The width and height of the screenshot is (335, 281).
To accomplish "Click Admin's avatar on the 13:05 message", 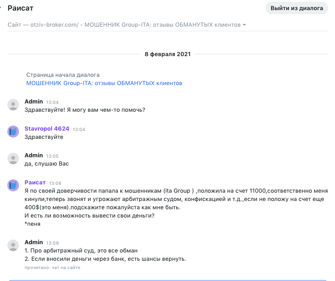I will pyautogui.click(x=13, y=158).
